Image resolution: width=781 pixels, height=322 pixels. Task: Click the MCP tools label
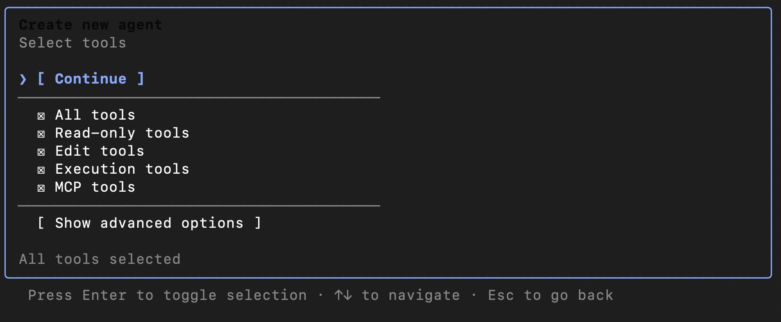(95, 187)
